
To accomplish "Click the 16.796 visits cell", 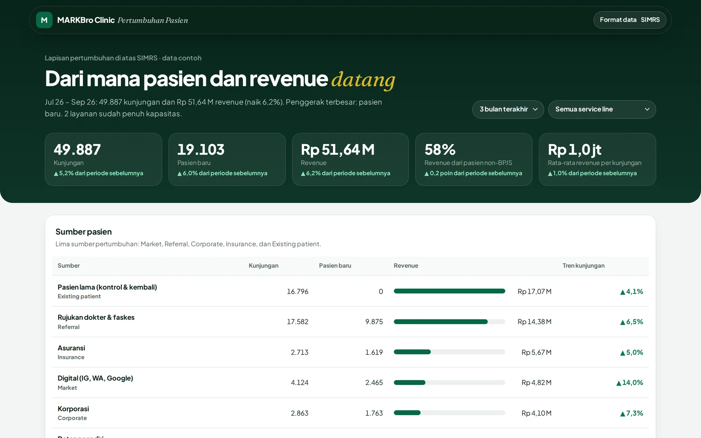I will (297, 292).
